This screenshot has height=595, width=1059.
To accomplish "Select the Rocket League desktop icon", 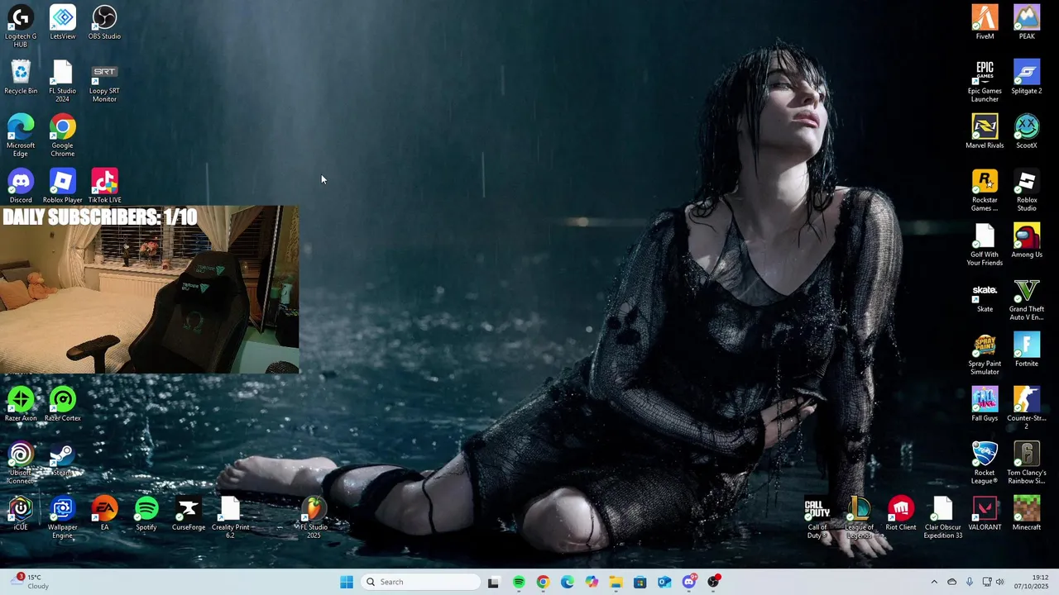I will (x=985, y=463).
